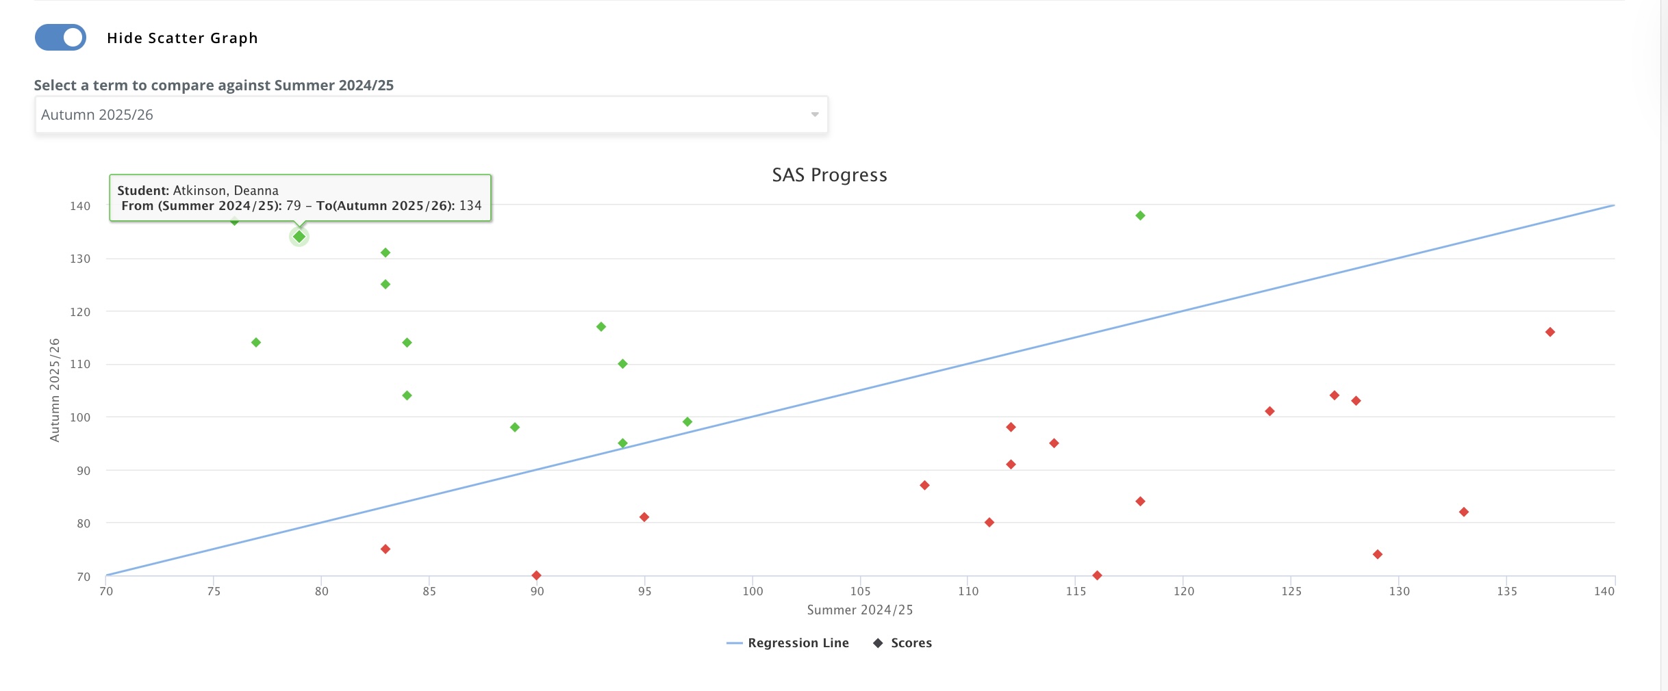Click the SAS Progress chart title
This screenshot has width=1668, height=691.
tap(829, 175)
